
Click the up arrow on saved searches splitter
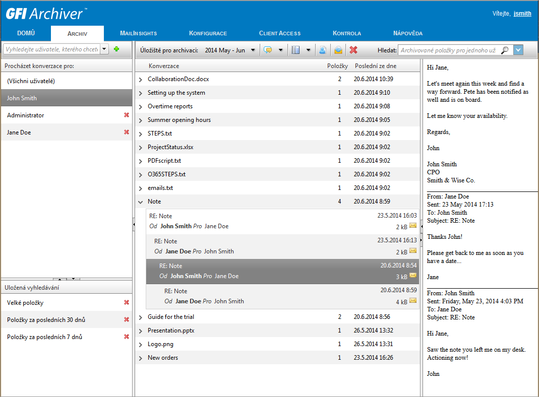[x=60, y=279]
